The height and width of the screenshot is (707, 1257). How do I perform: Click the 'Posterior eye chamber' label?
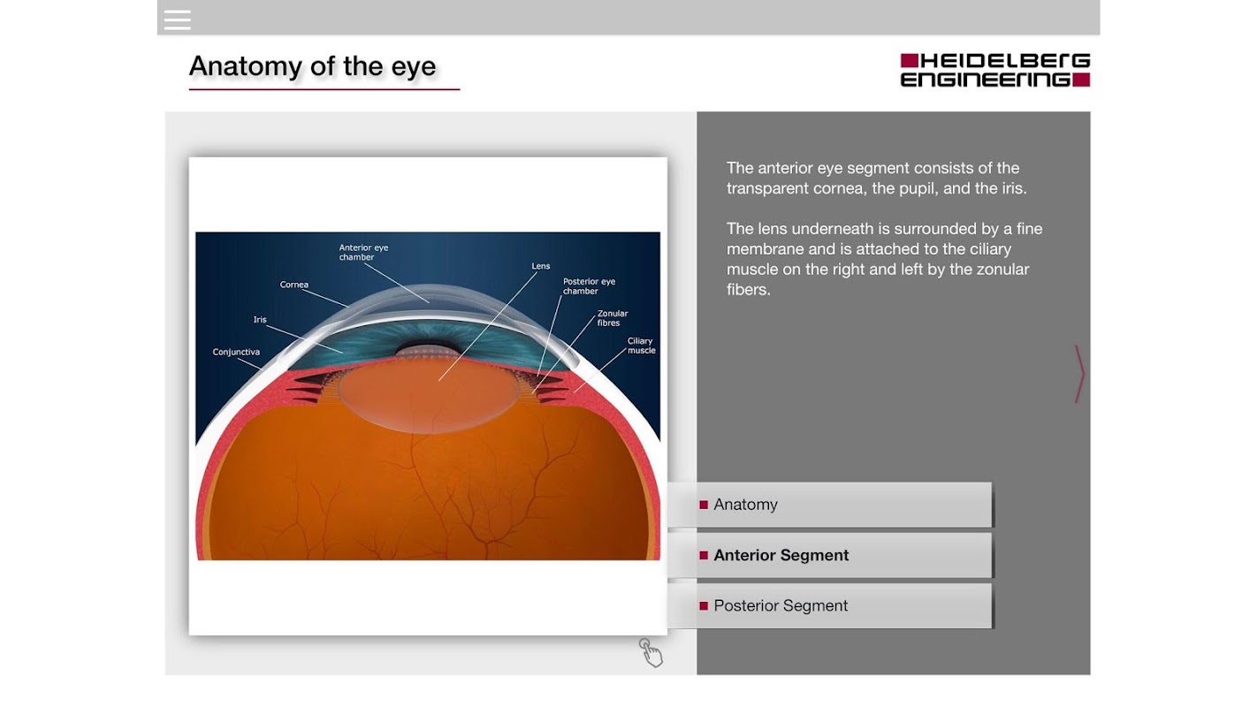pyautogui.click(x=589, y=286)
